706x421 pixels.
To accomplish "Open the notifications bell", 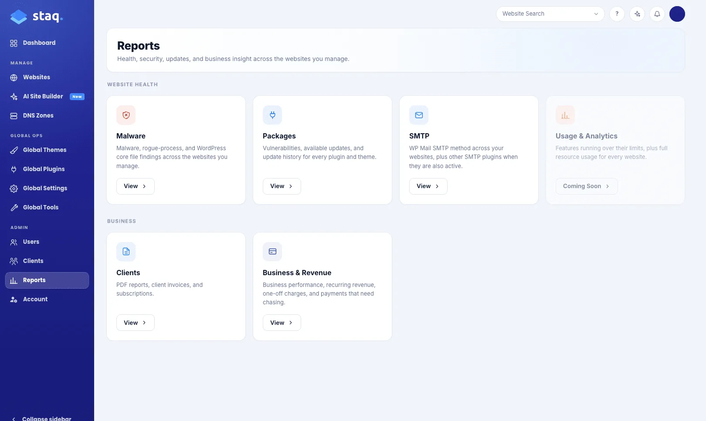I will [657, 14].
